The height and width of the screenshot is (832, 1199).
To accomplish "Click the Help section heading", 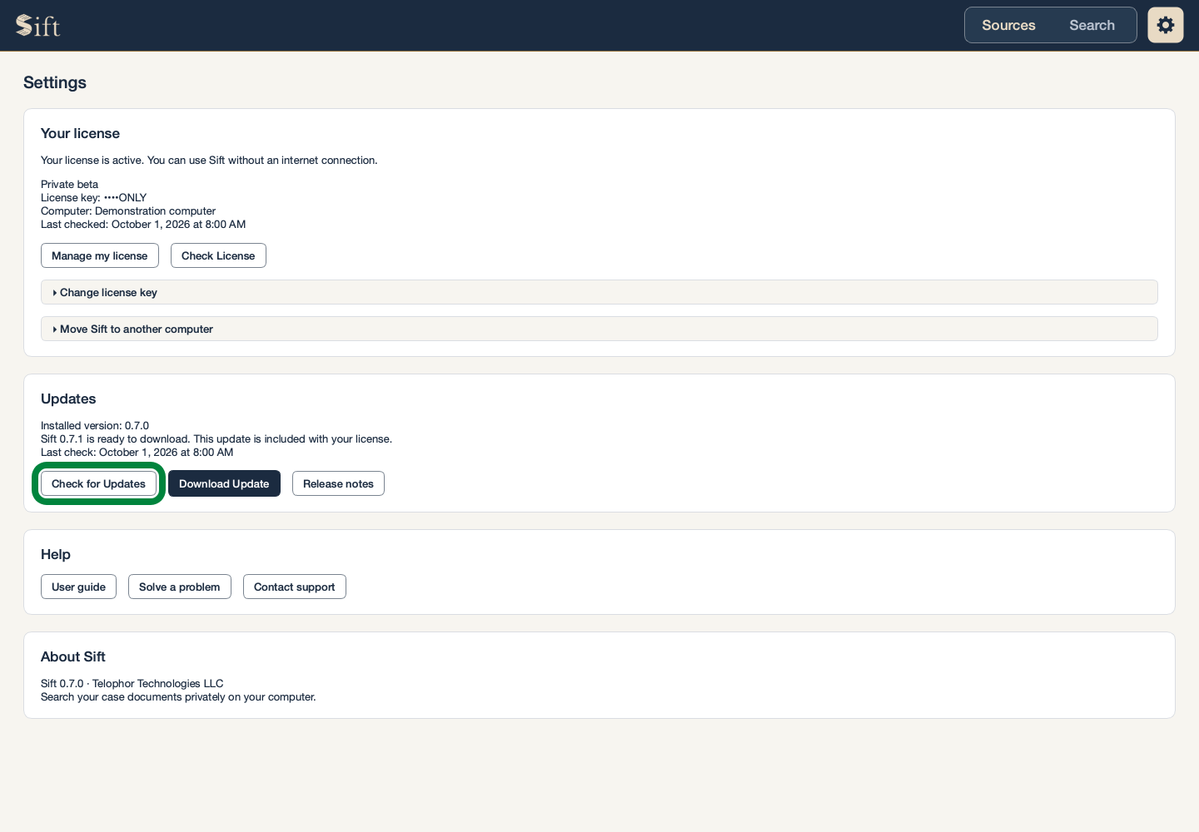I will pyautogui.click(x=56, y=554).
